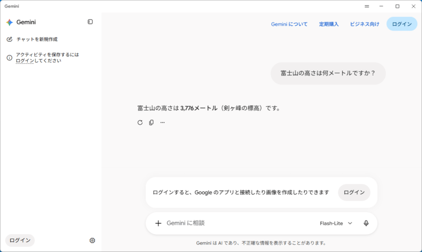Click the new chat pencil icon

click(9, 39)
